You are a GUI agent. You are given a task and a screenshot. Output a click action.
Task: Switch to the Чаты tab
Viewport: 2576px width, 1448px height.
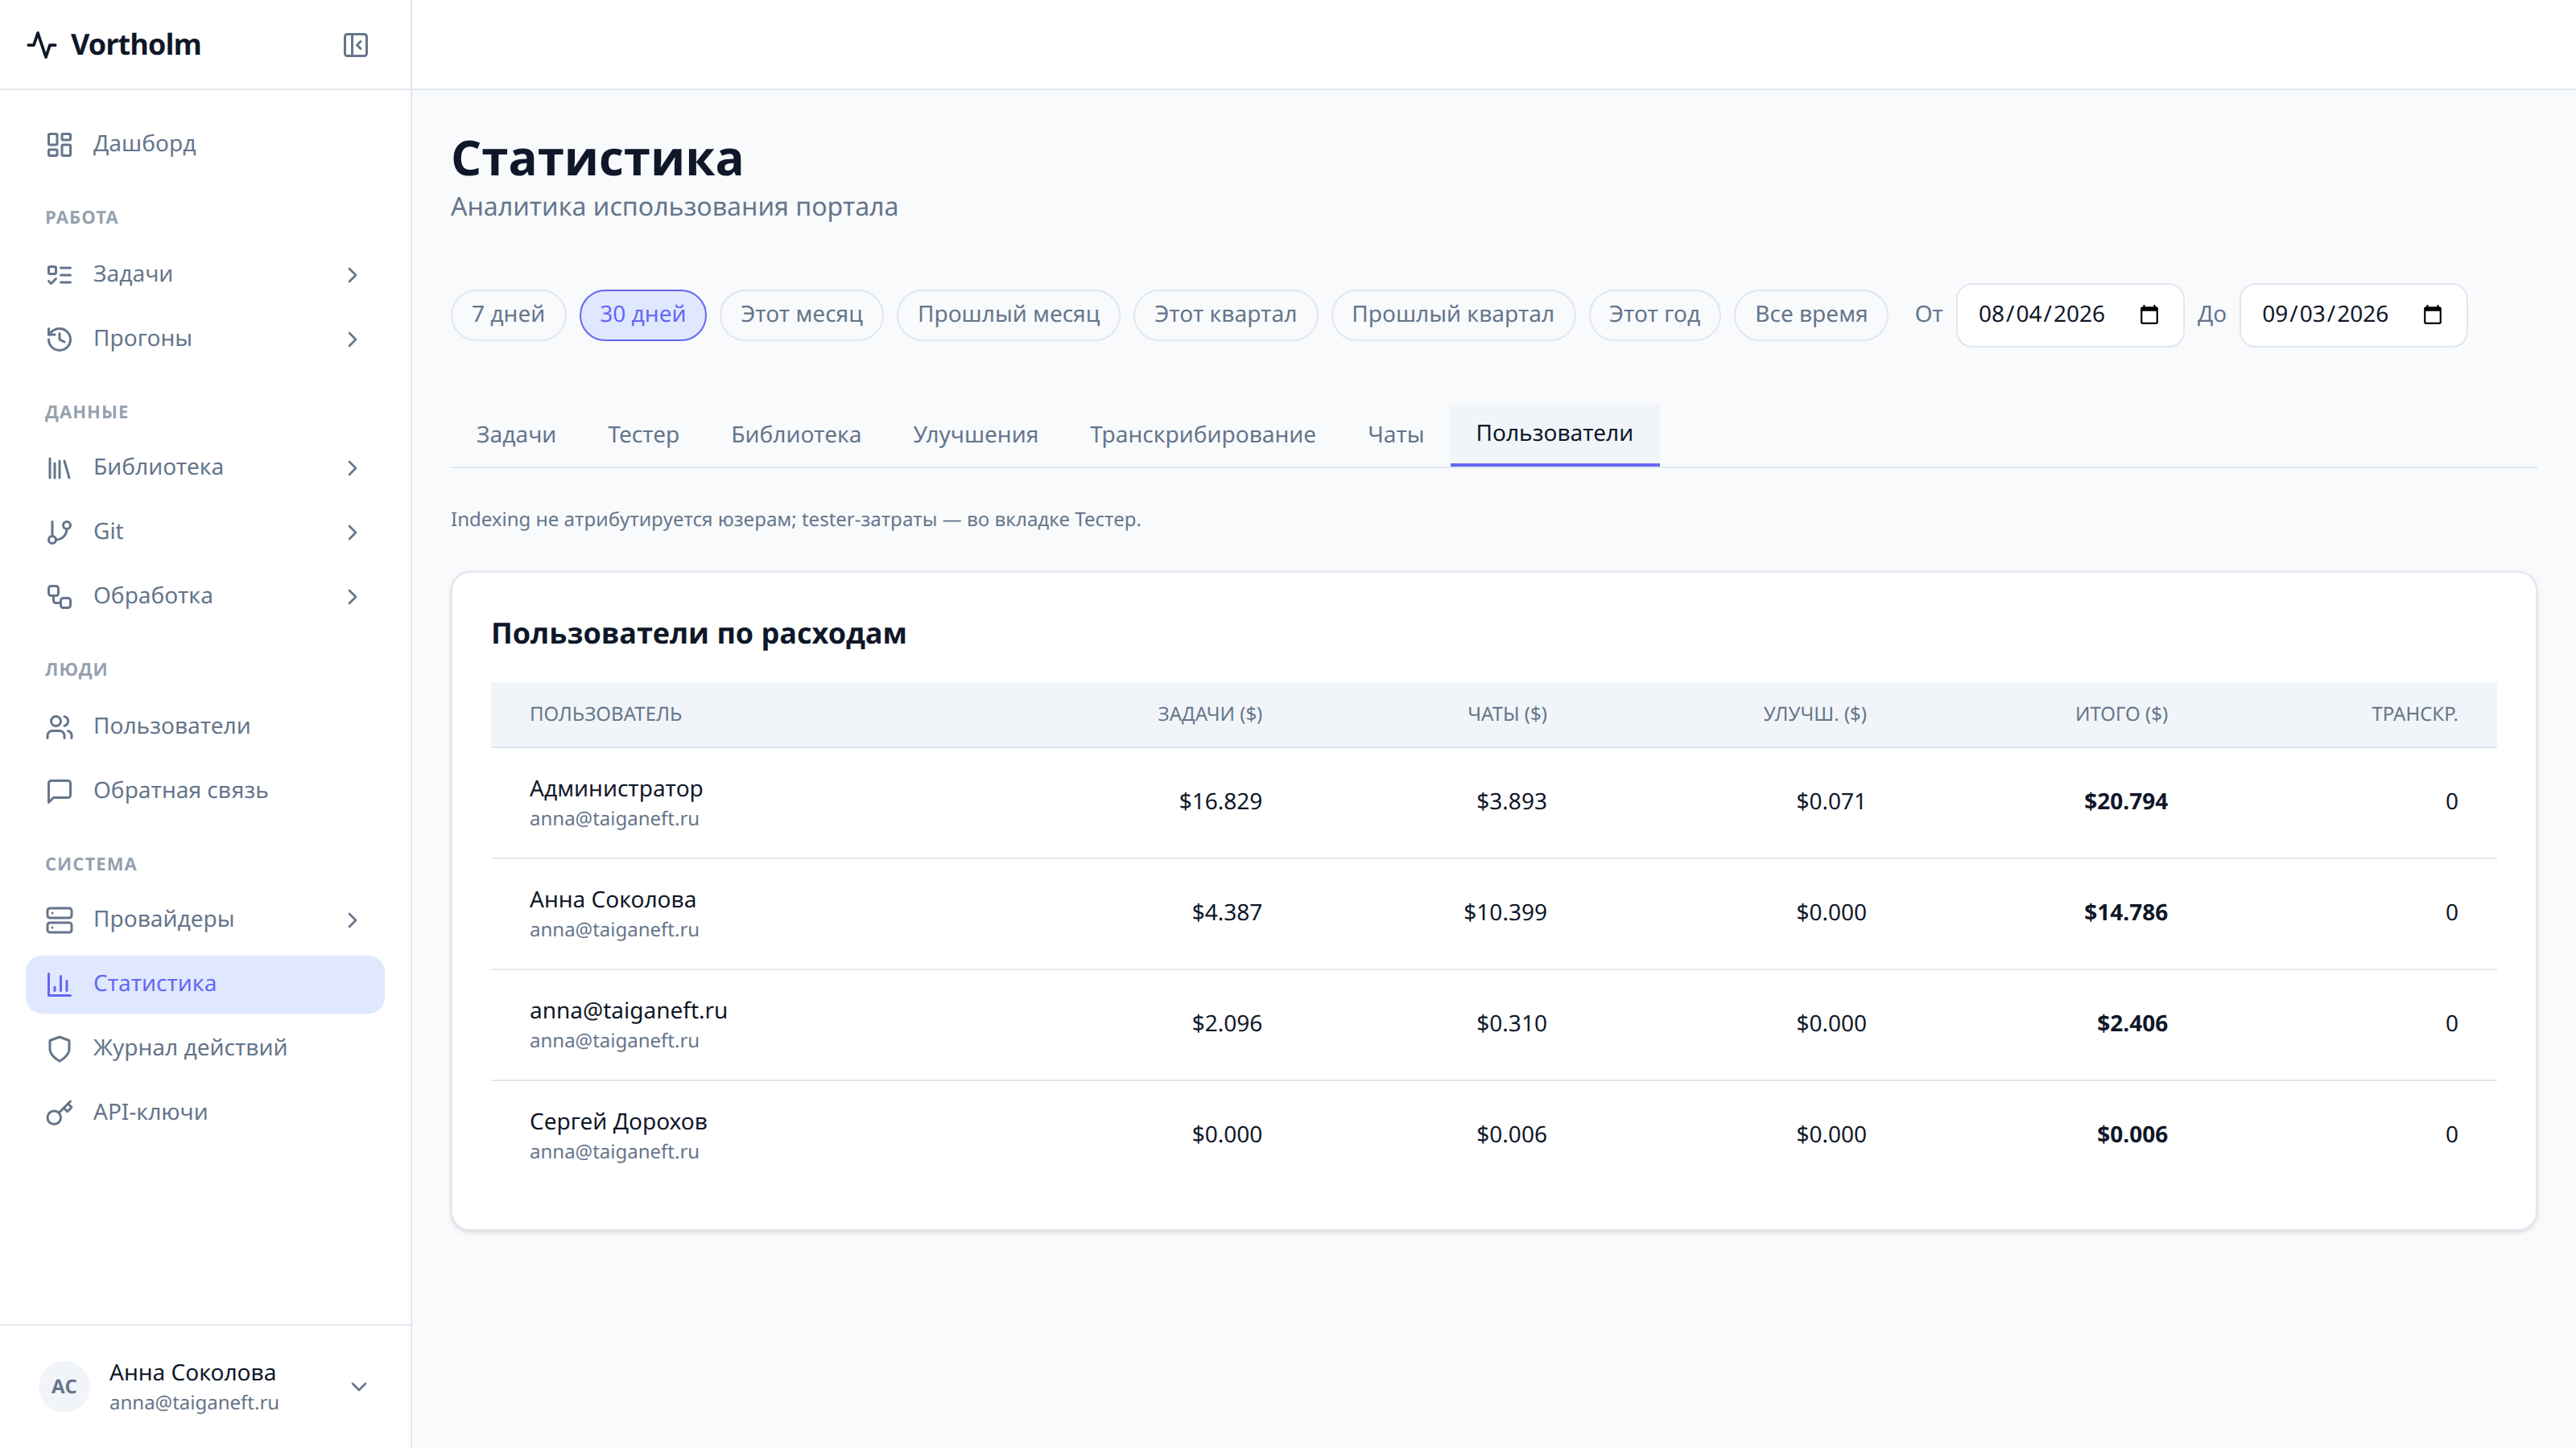pyautogui.click(x=1396, y=434)
